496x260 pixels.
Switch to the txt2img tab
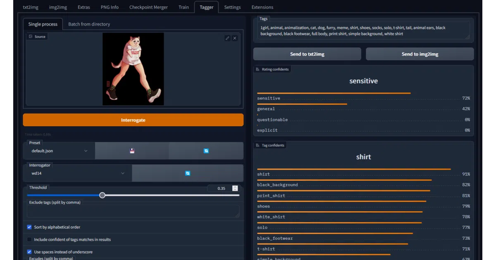[31, 7]
